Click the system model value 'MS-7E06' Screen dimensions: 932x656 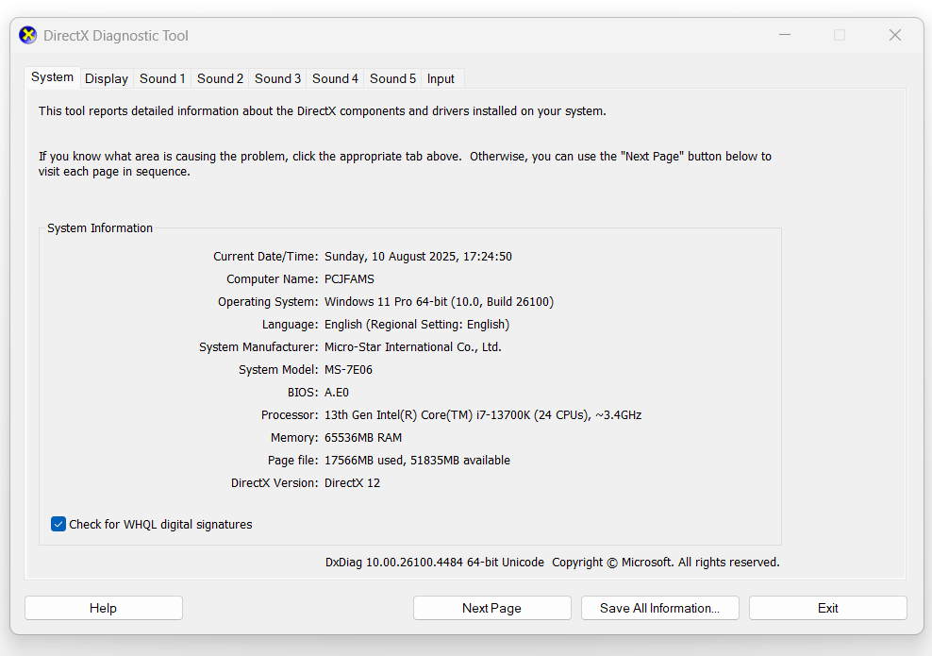[x=348, y=369]
